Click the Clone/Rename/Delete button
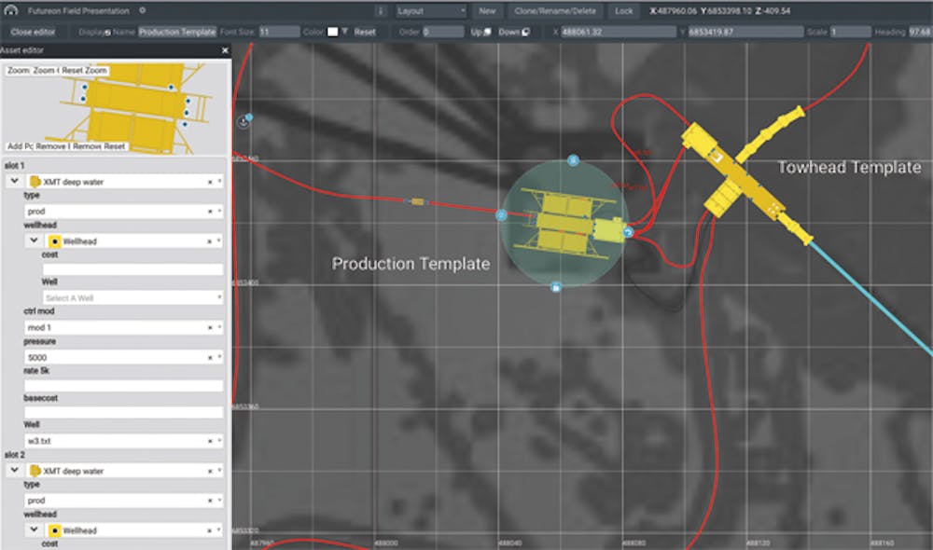This screenshot has height=550, width=933. pos(554,10)
